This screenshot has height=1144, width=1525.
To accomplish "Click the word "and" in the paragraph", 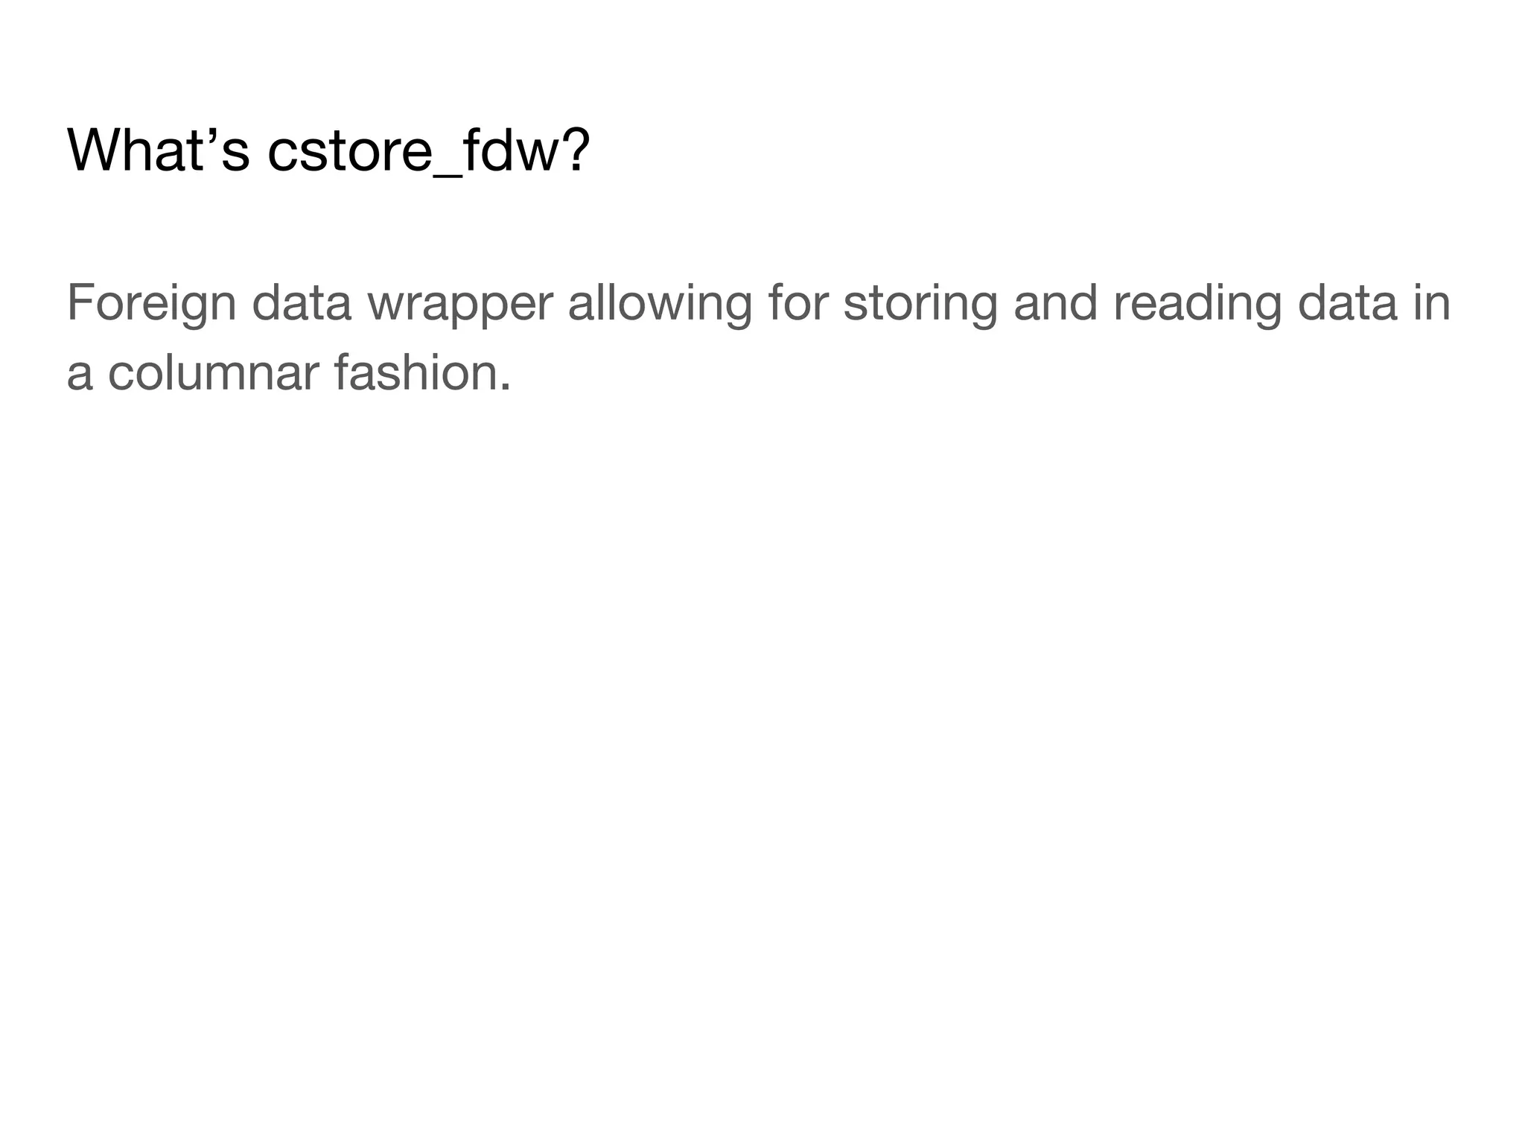I will point(1055,304).
